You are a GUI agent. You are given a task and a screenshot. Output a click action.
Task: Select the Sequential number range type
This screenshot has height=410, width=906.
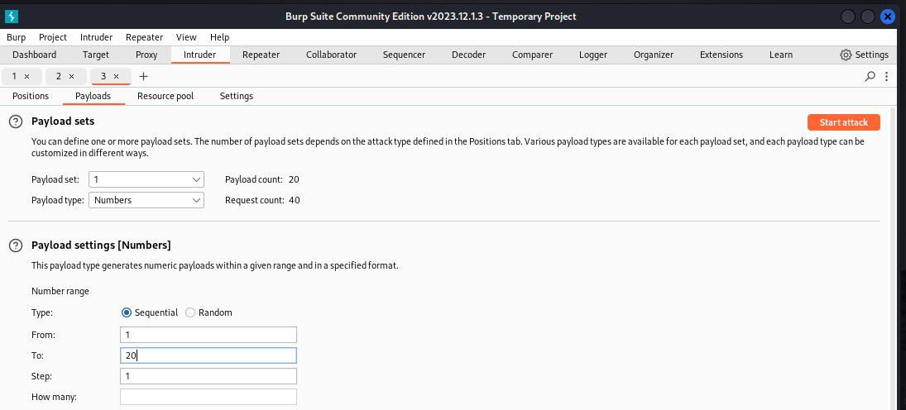click(127, 312)
